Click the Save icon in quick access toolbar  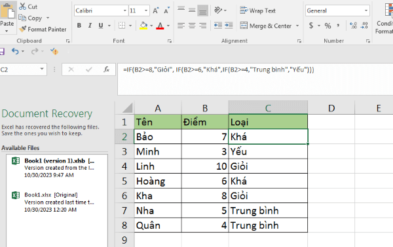[x=2, y=51]
